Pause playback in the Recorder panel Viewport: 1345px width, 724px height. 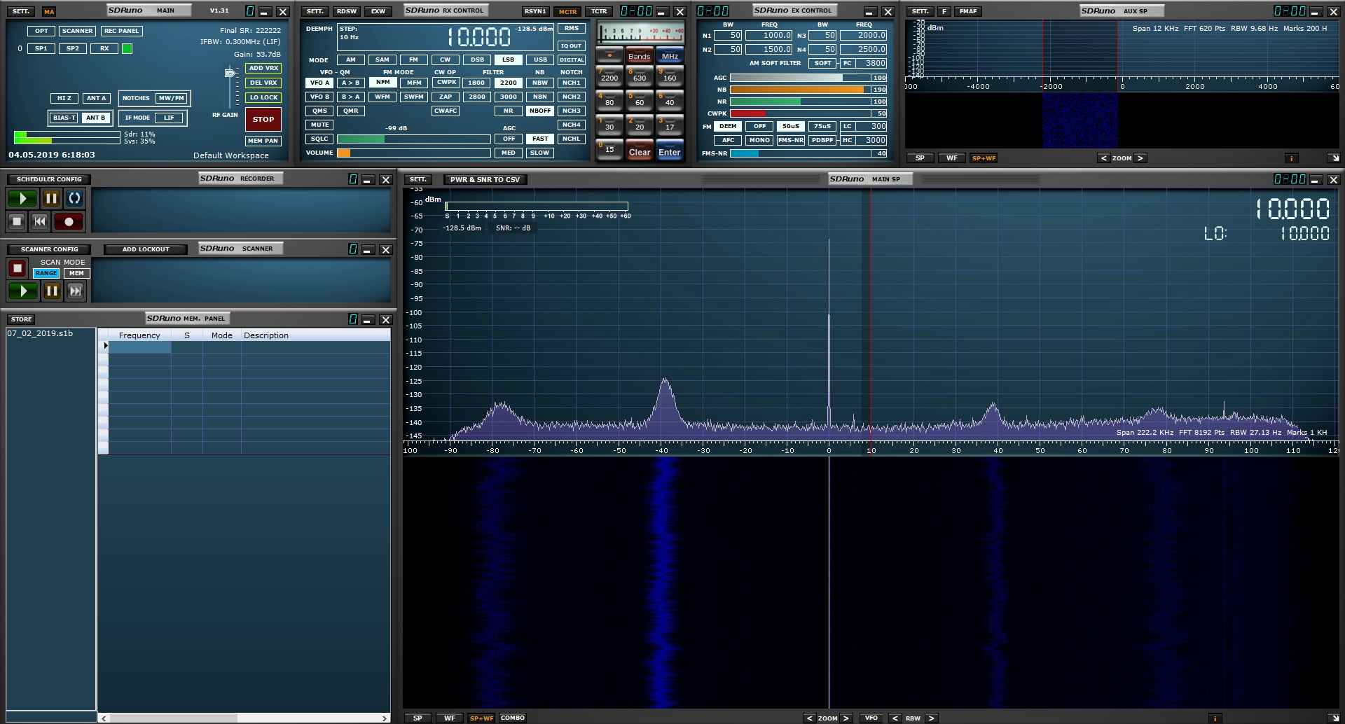(51, 198)
